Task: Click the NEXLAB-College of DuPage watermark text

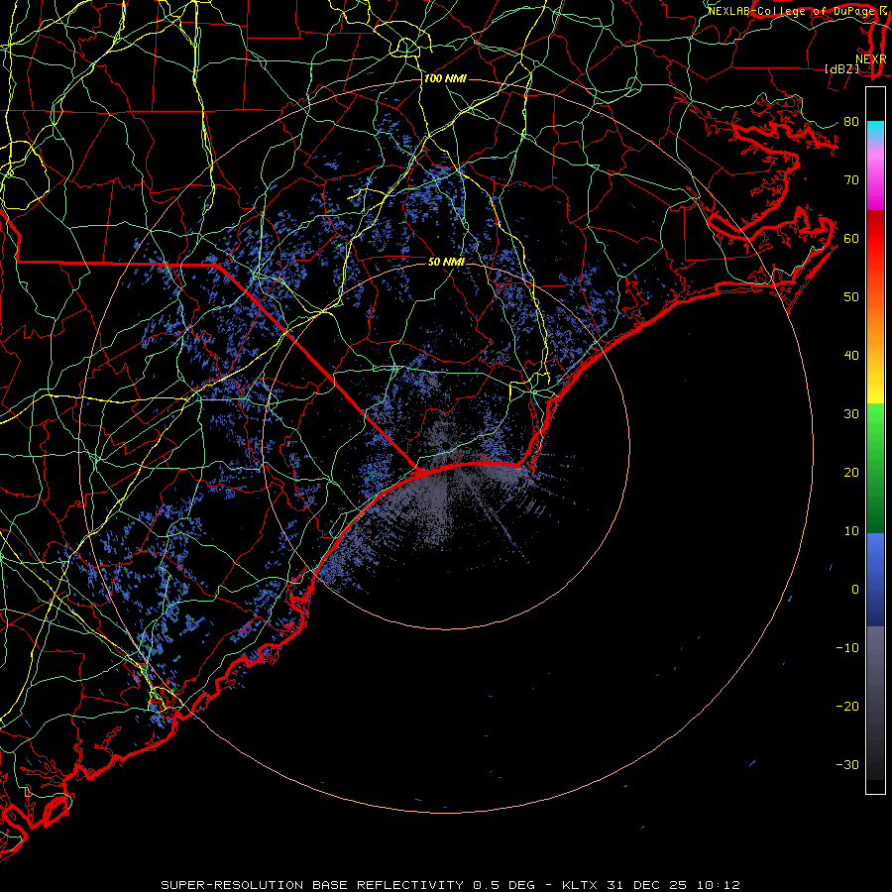Action: click(791, 11)
